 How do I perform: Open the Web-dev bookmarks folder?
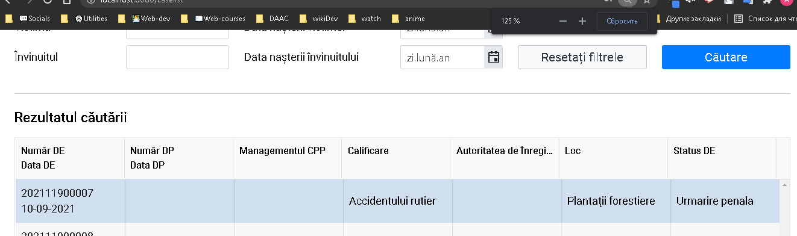tap(145, 19)
